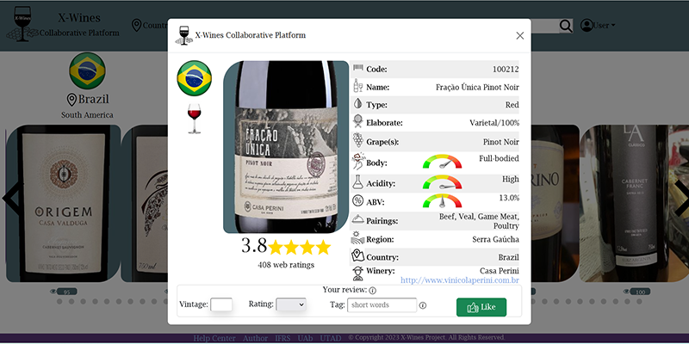
Task: Click the Acidity gauge meter
Action: coord(442,182)
